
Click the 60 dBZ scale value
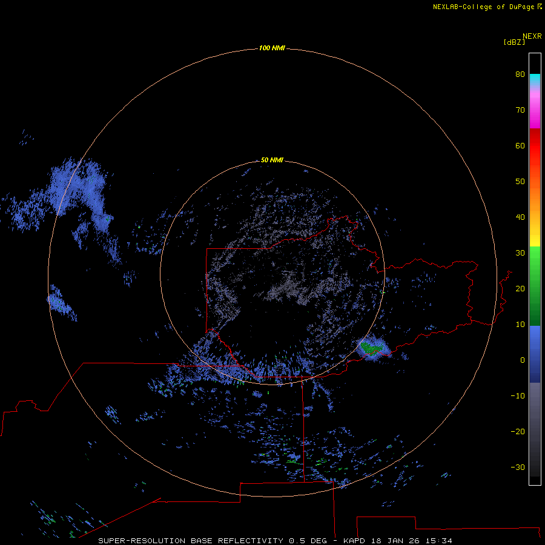[520, 145]
